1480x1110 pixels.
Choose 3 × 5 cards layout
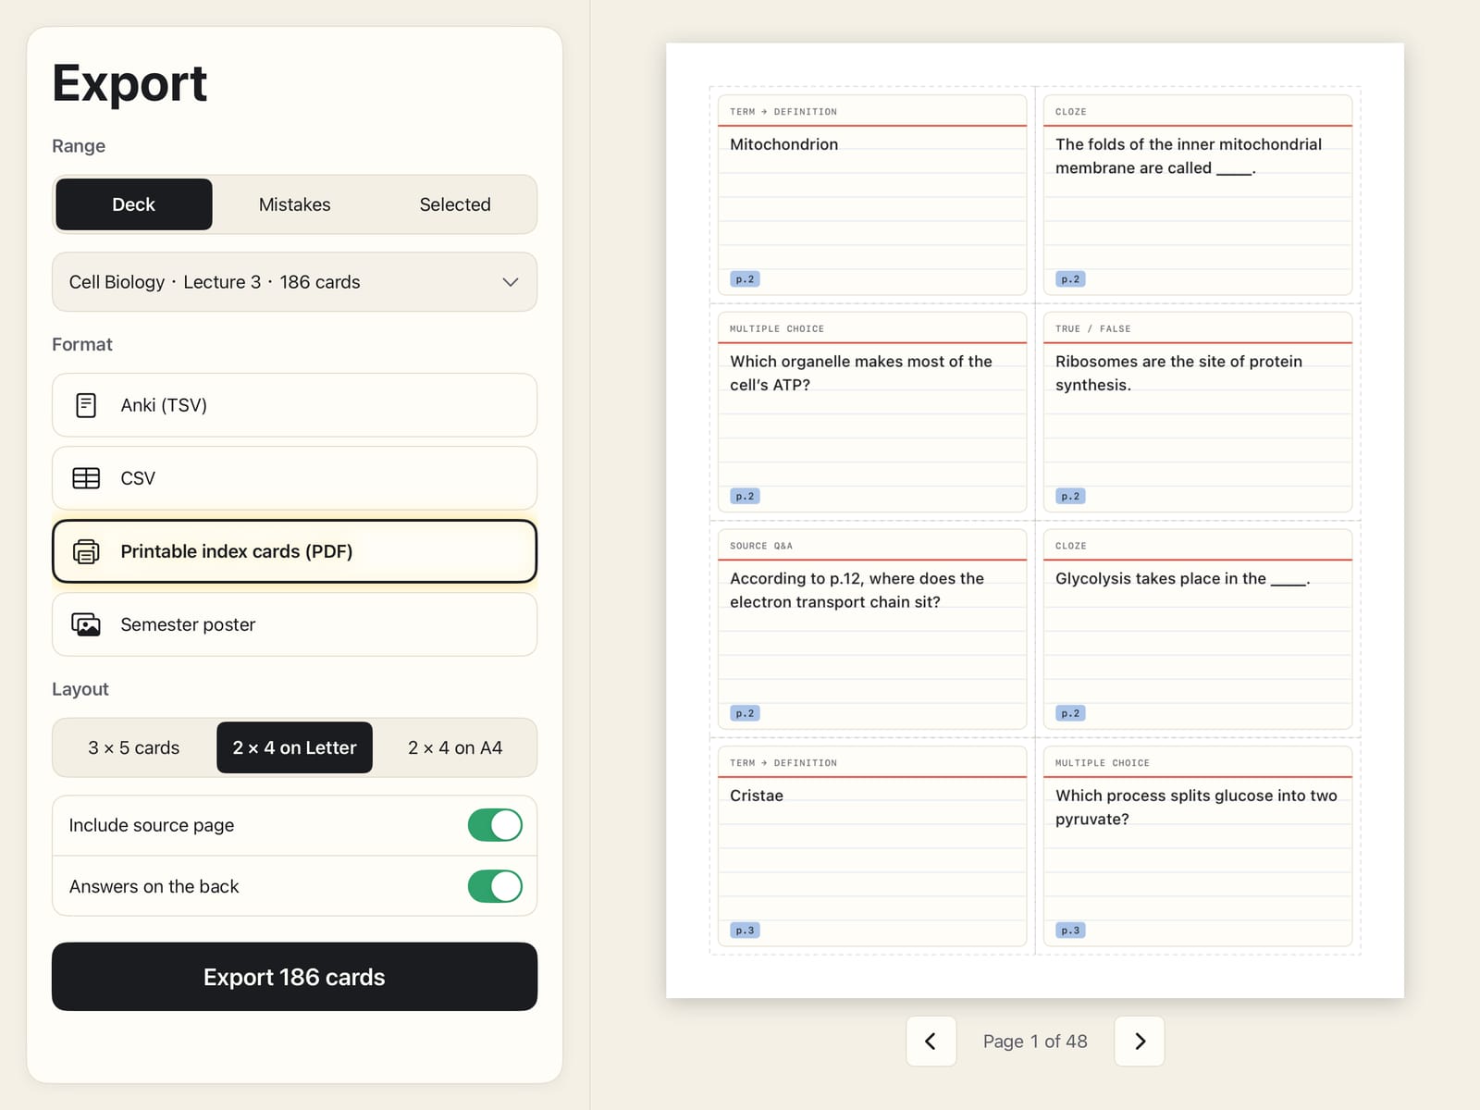coord(134,747)
